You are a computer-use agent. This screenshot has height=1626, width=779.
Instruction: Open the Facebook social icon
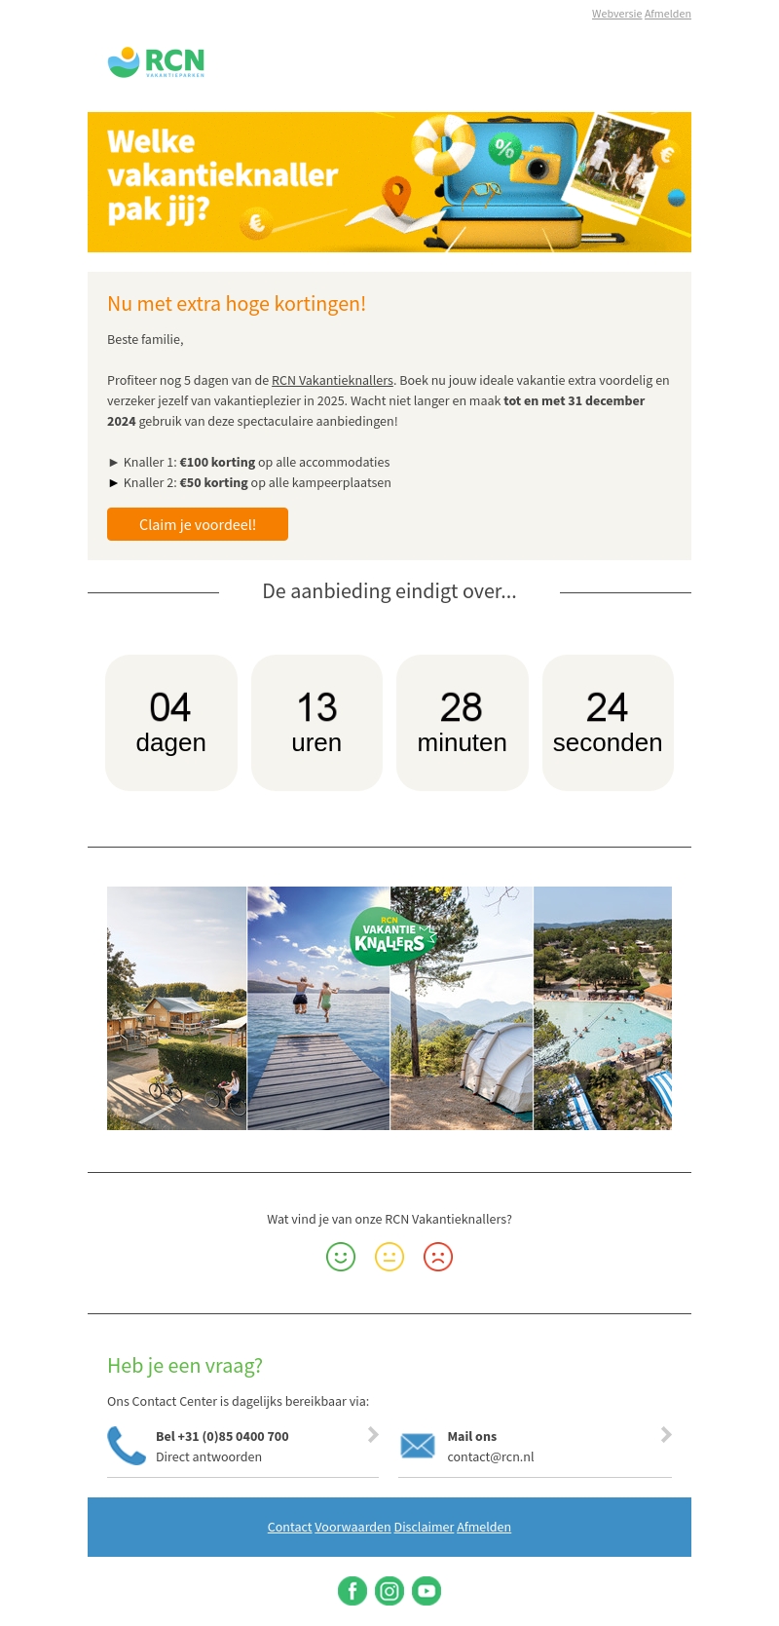[352, 1591]
